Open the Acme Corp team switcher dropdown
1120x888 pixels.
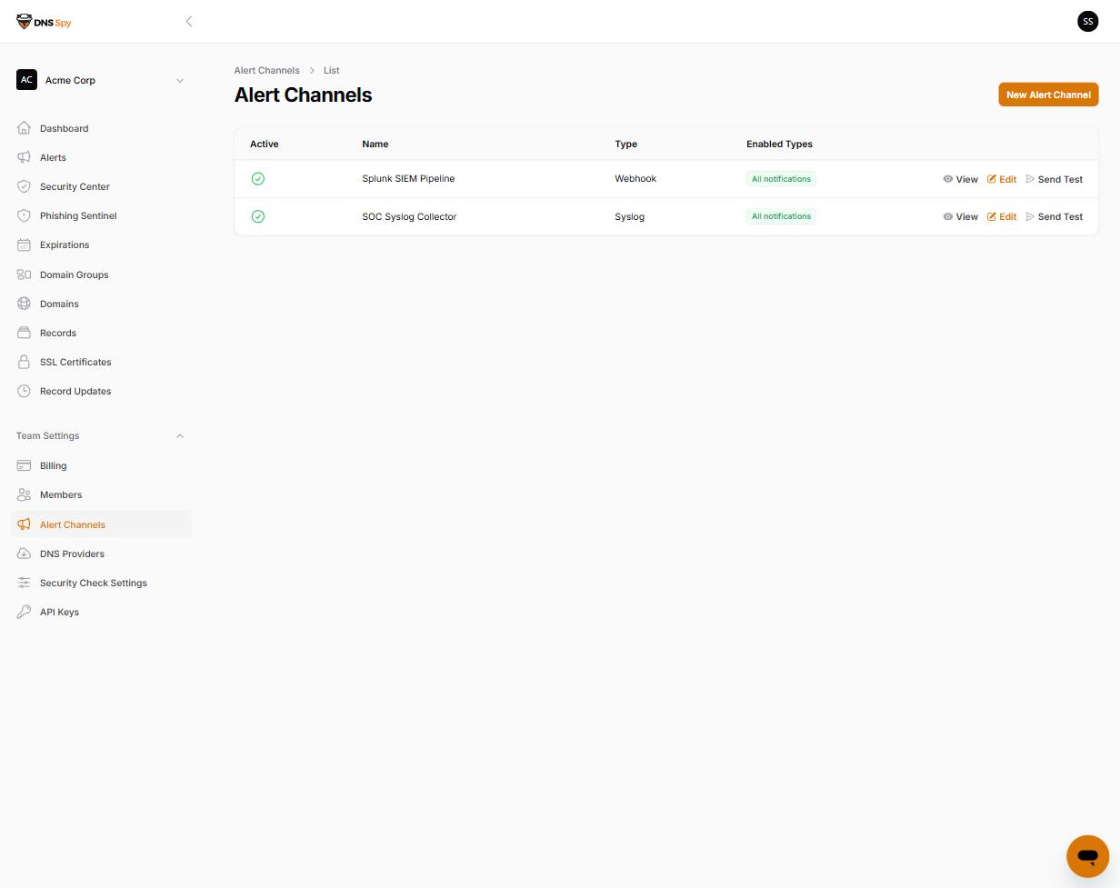pos(100,80)
